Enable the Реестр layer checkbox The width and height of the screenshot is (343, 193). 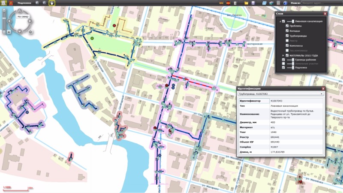click(x=287, y=41)
